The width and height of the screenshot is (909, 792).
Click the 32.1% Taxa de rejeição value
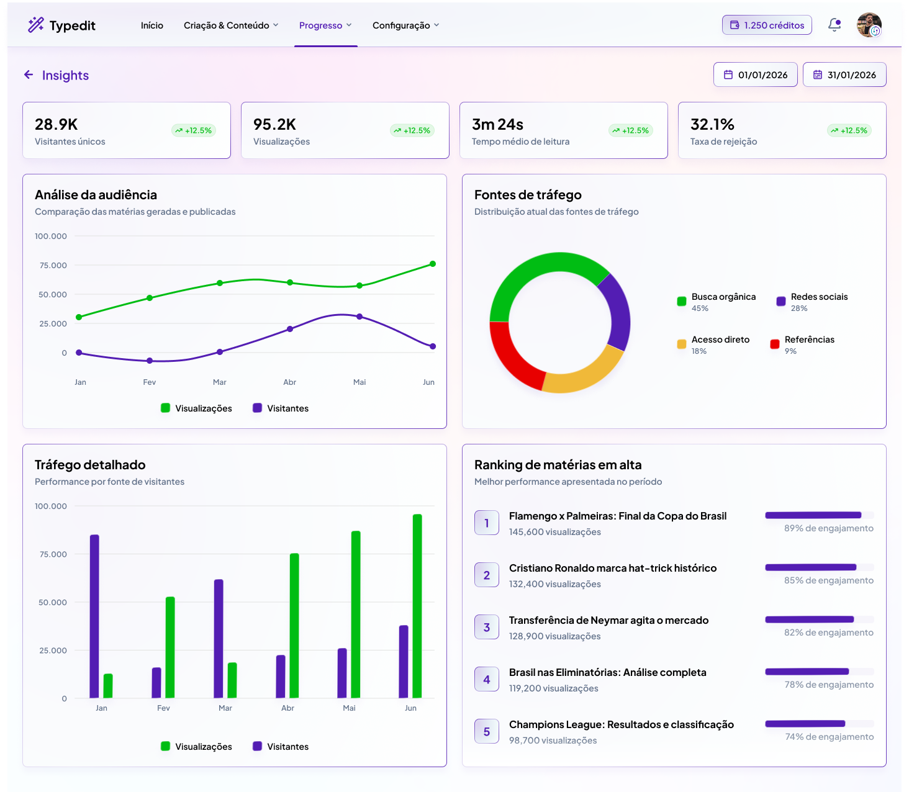tap(713, 124)
